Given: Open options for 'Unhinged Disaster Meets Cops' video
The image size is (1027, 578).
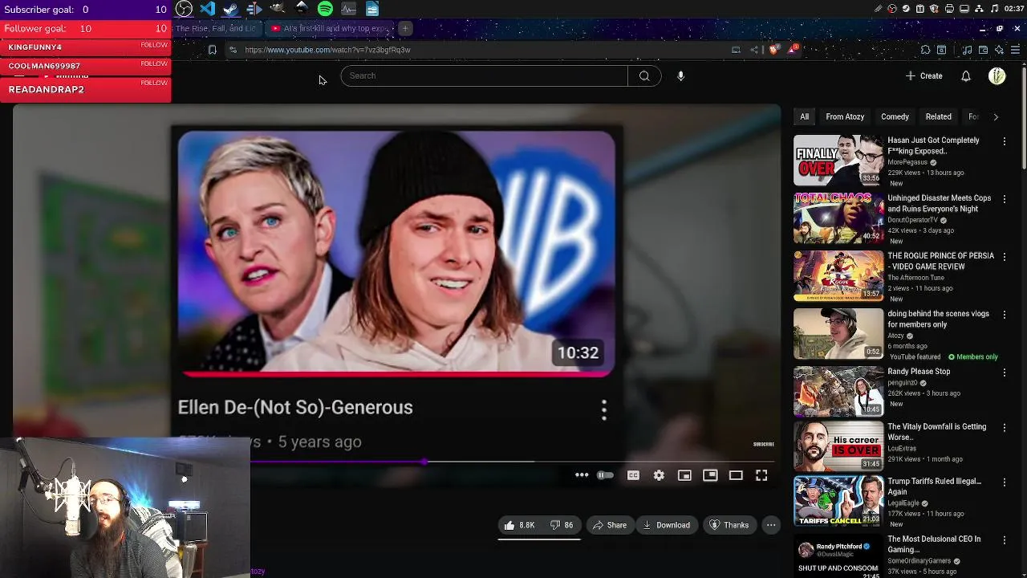Looking at the screenshot, I should [x=1005, y=199].
